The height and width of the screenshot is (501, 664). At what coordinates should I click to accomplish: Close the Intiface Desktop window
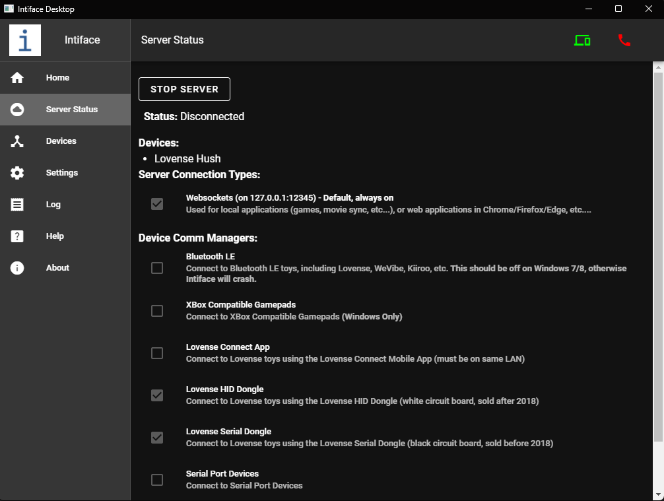click(648, 9)
